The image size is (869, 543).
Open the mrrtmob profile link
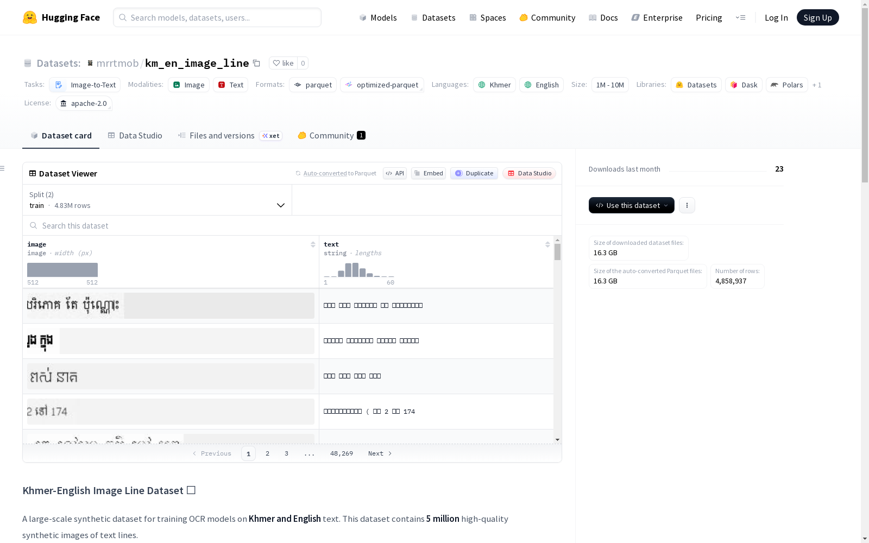click(x=117, y=63)
